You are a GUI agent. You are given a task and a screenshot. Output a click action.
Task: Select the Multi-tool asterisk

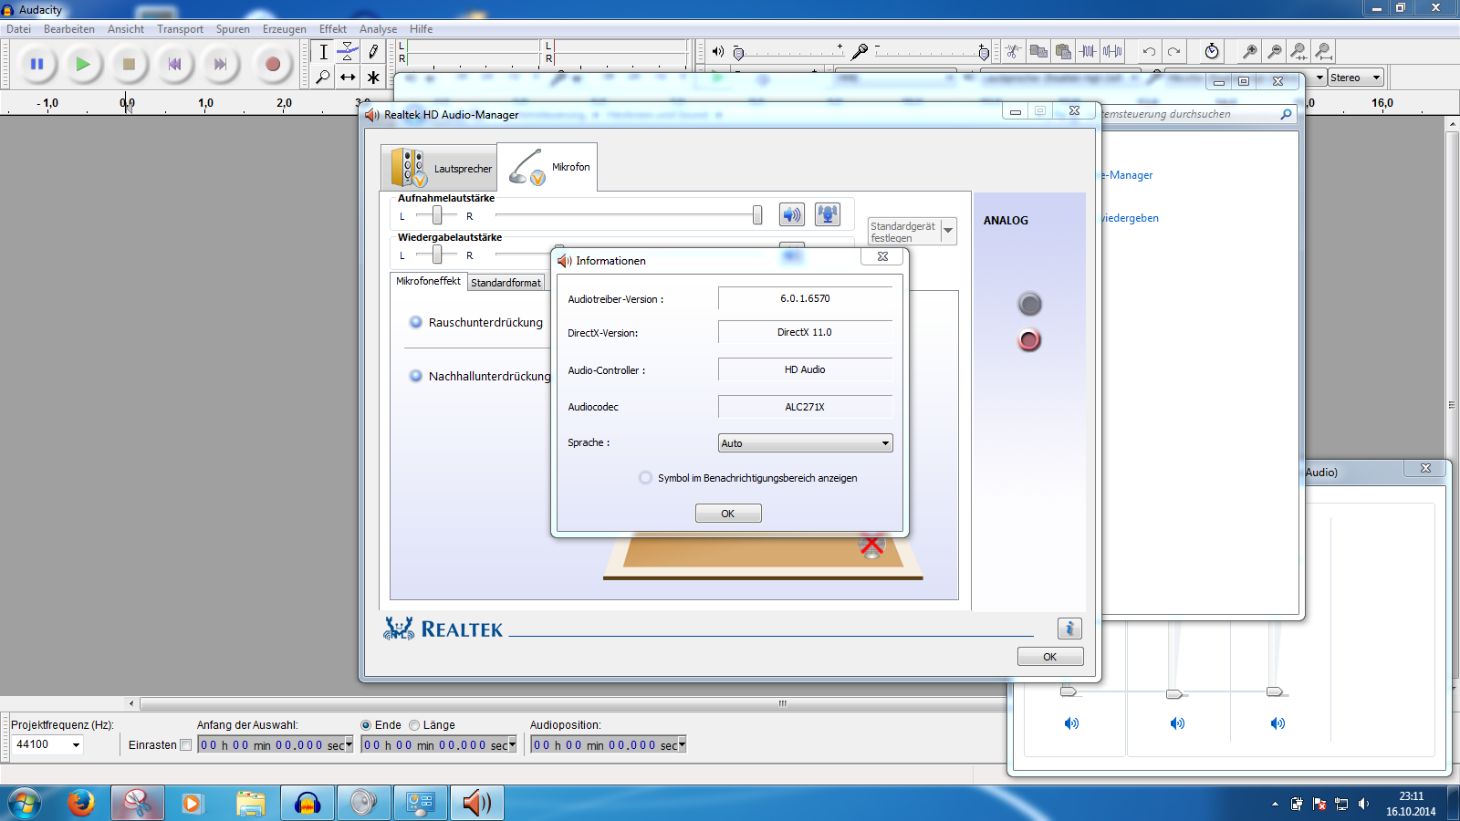(372, 78)
